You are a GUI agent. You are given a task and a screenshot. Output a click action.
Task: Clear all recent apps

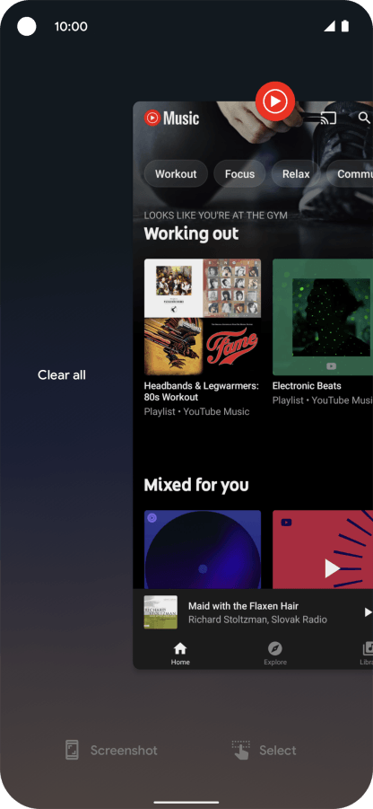(62, 375)
